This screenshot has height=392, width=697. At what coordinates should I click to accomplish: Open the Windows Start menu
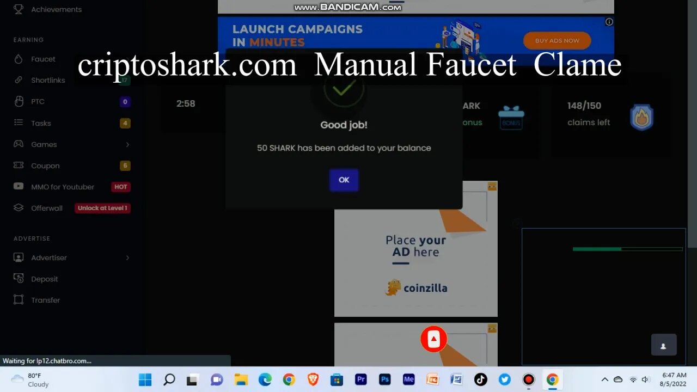coord(145,379)
